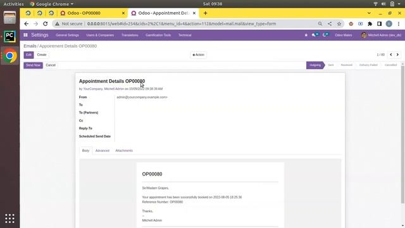Click Activities in top bar
Screen dimensions: 405x228
coord(13,4)
